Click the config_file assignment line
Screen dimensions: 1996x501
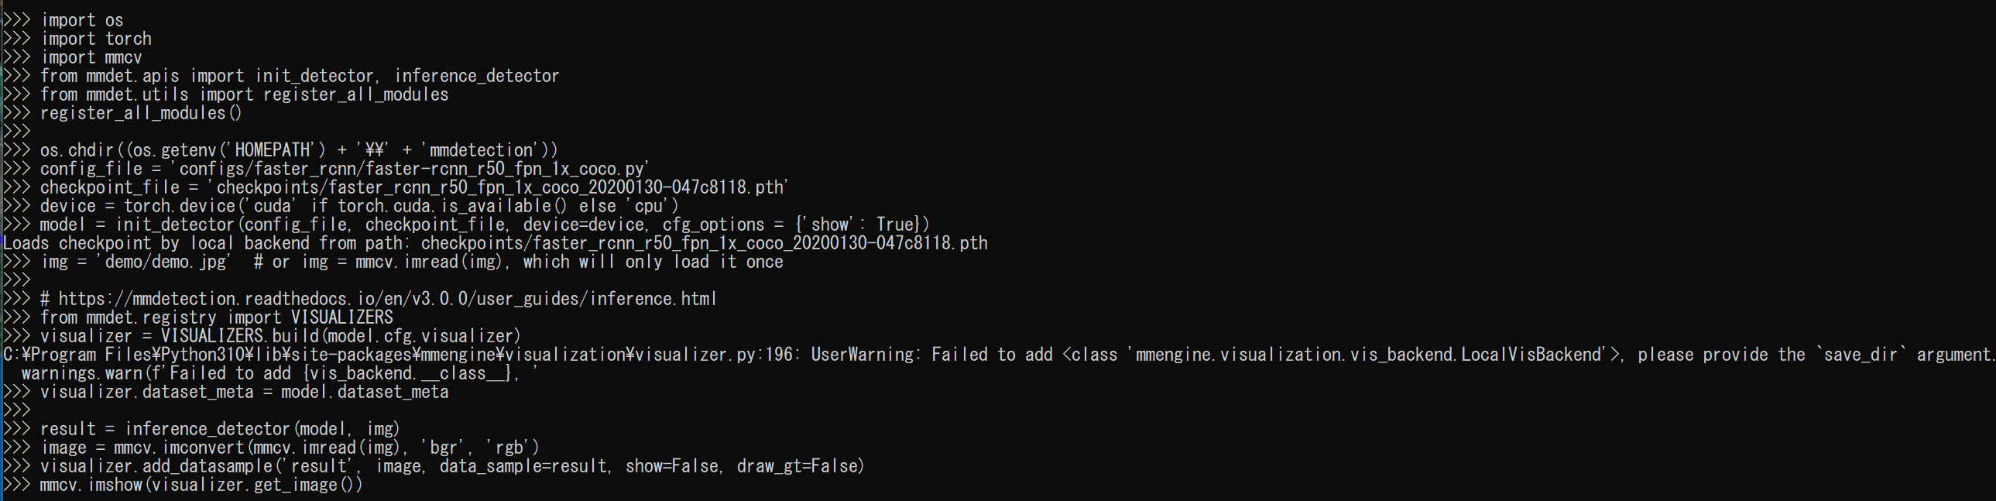[x=344, y=169]
